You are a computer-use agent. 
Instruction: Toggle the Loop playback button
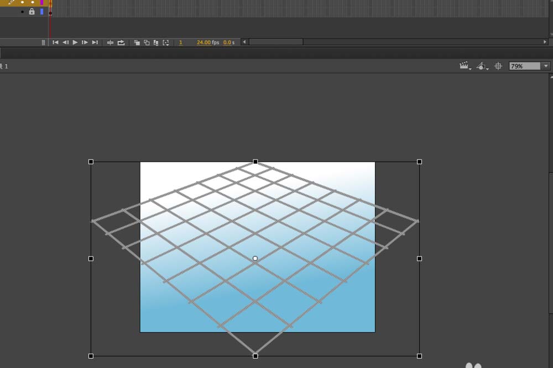coord(121,42)
